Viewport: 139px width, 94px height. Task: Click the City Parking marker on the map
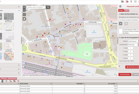click(87, 71)
